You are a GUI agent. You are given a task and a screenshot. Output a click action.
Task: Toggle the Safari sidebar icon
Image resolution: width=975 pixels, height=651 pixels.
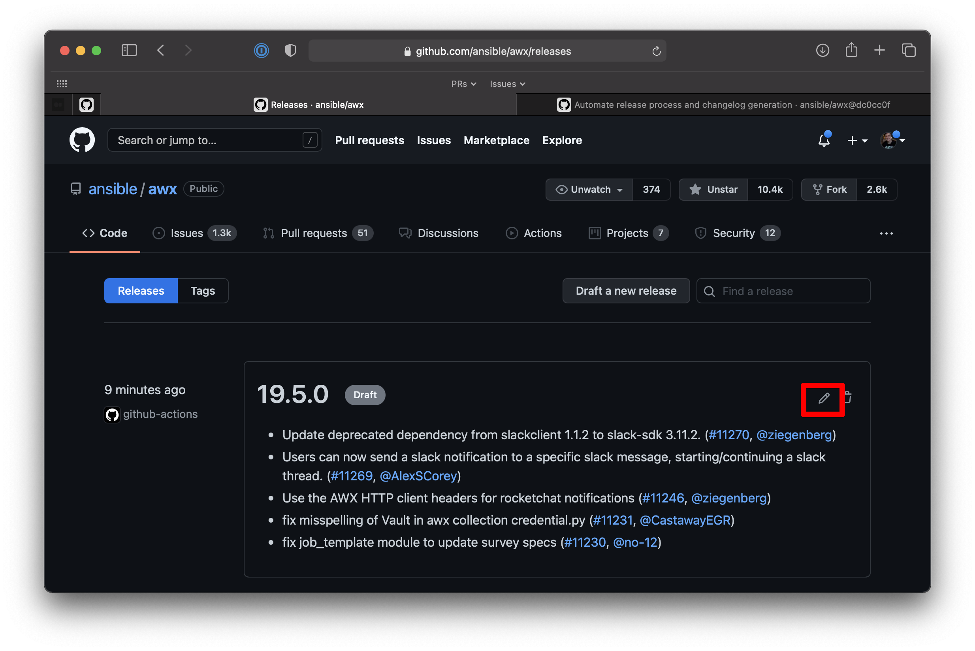pyautogui.click(x=129, y=51)
